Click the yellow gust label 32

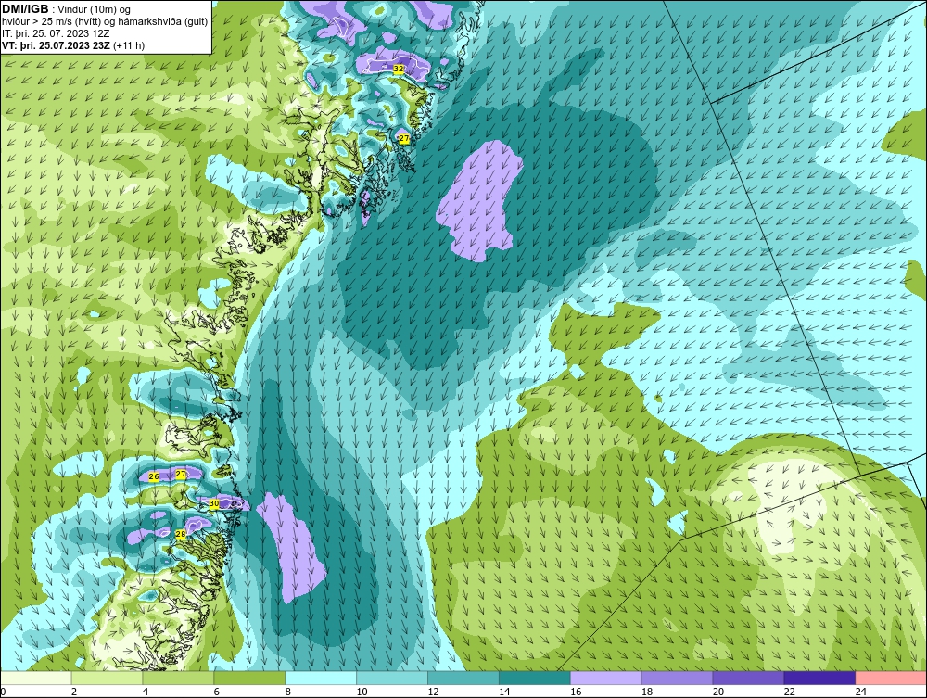399,69
